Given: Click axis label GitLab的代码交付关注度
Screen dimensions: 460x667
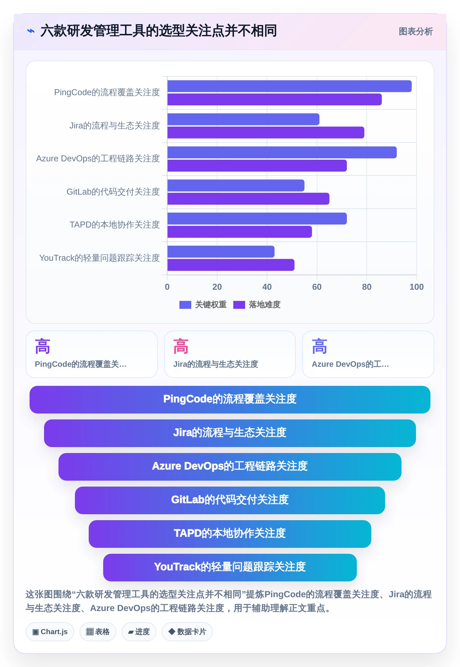Looking at the screenshot, I should click(113, 192).
